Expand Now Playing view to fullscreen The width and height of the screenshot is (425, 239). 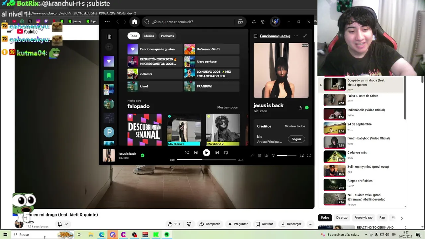[x=305, y=36]
